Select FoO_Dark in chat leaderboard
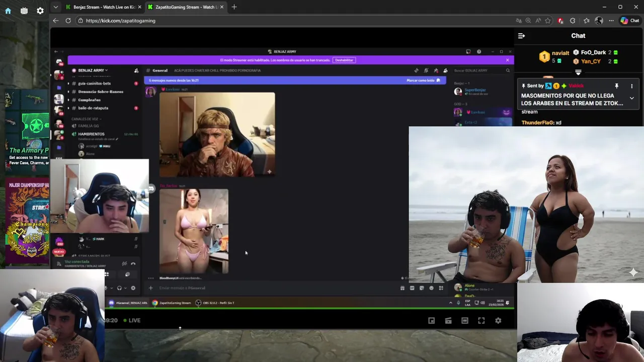Screen dimensions: 644x362 [593, 52]
